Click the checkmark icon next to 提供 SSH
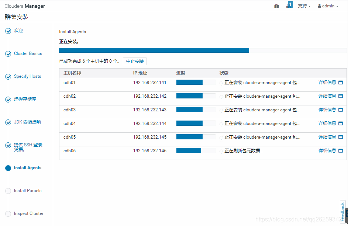The image size is (348, 226). pyautogui.click(x=8, y=145)
